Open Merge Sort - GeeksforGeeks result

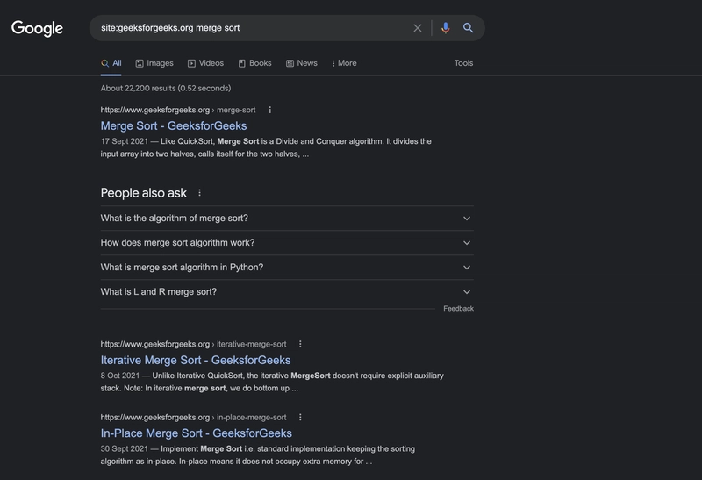174,125
